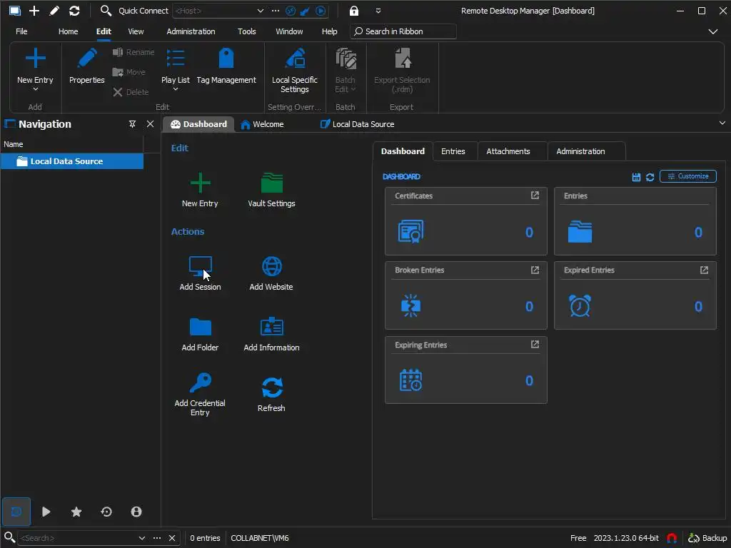Screen dimensions: 731x548
Task: Switch to Local Data Source document tab
Action: point(358,124)
